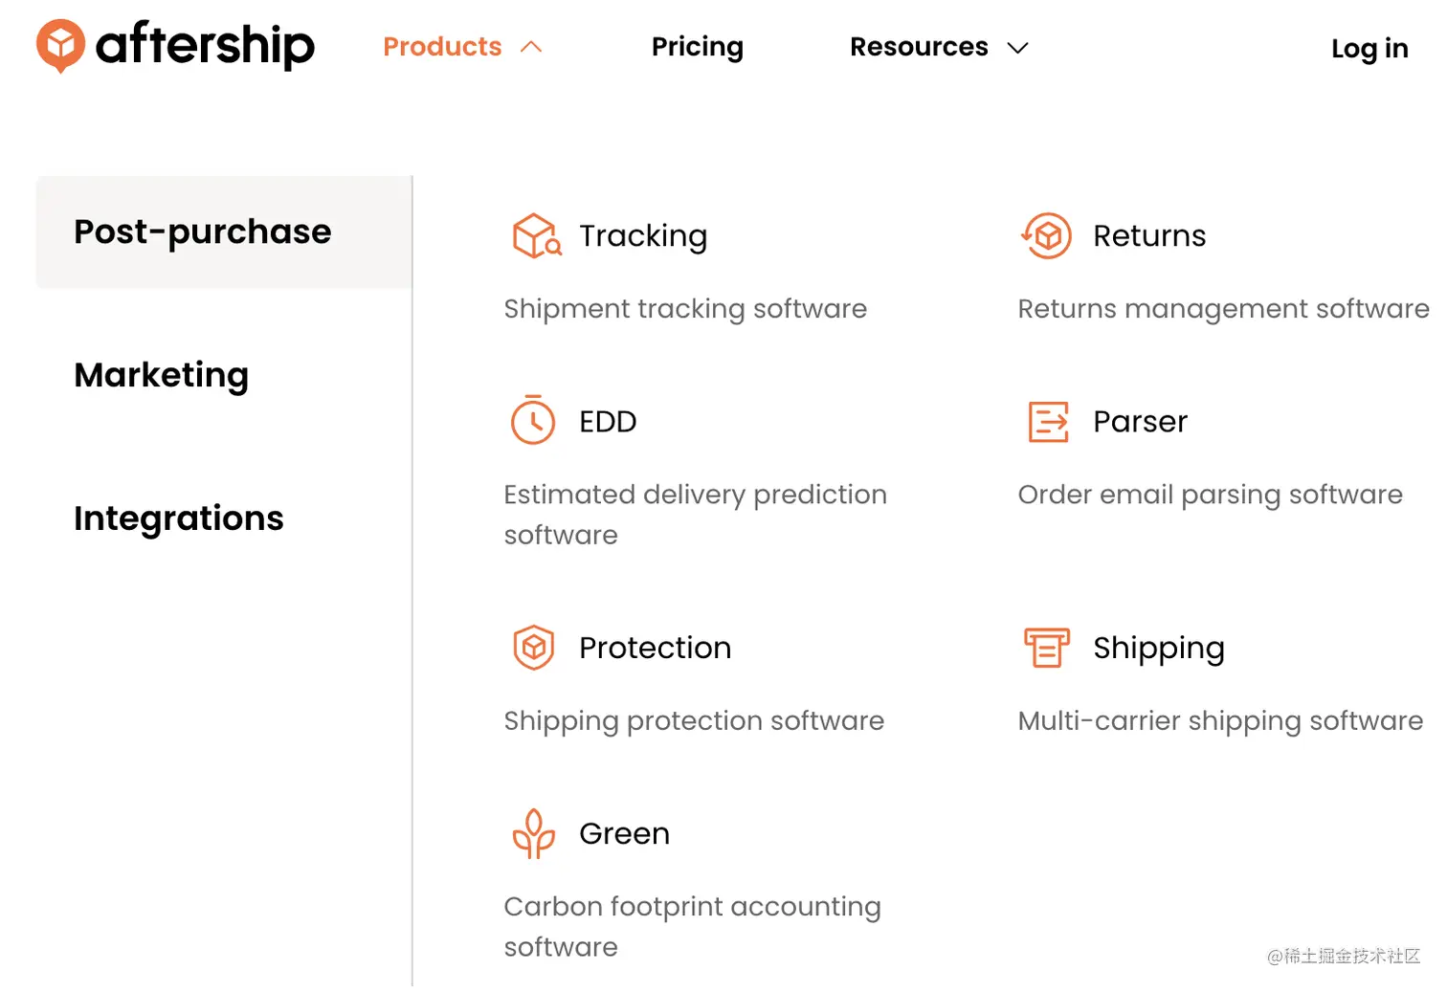Expand the Resources dropdown chevron
This screenshot has height=992, width=1447.
click(x=1017, y=48)
